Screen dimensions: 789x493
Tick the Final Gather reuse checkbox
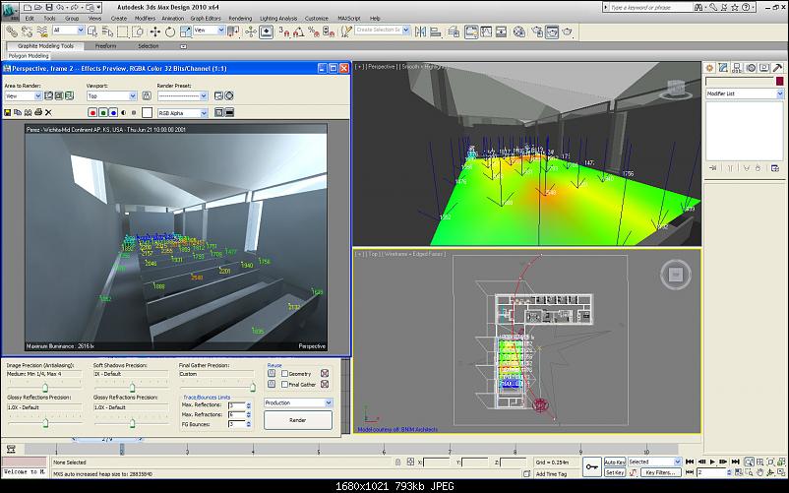pos(283,385)
